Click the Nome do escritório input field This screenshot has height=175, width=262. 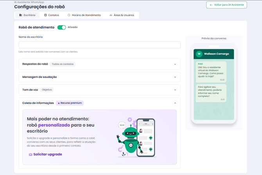[x=99, y=45]
